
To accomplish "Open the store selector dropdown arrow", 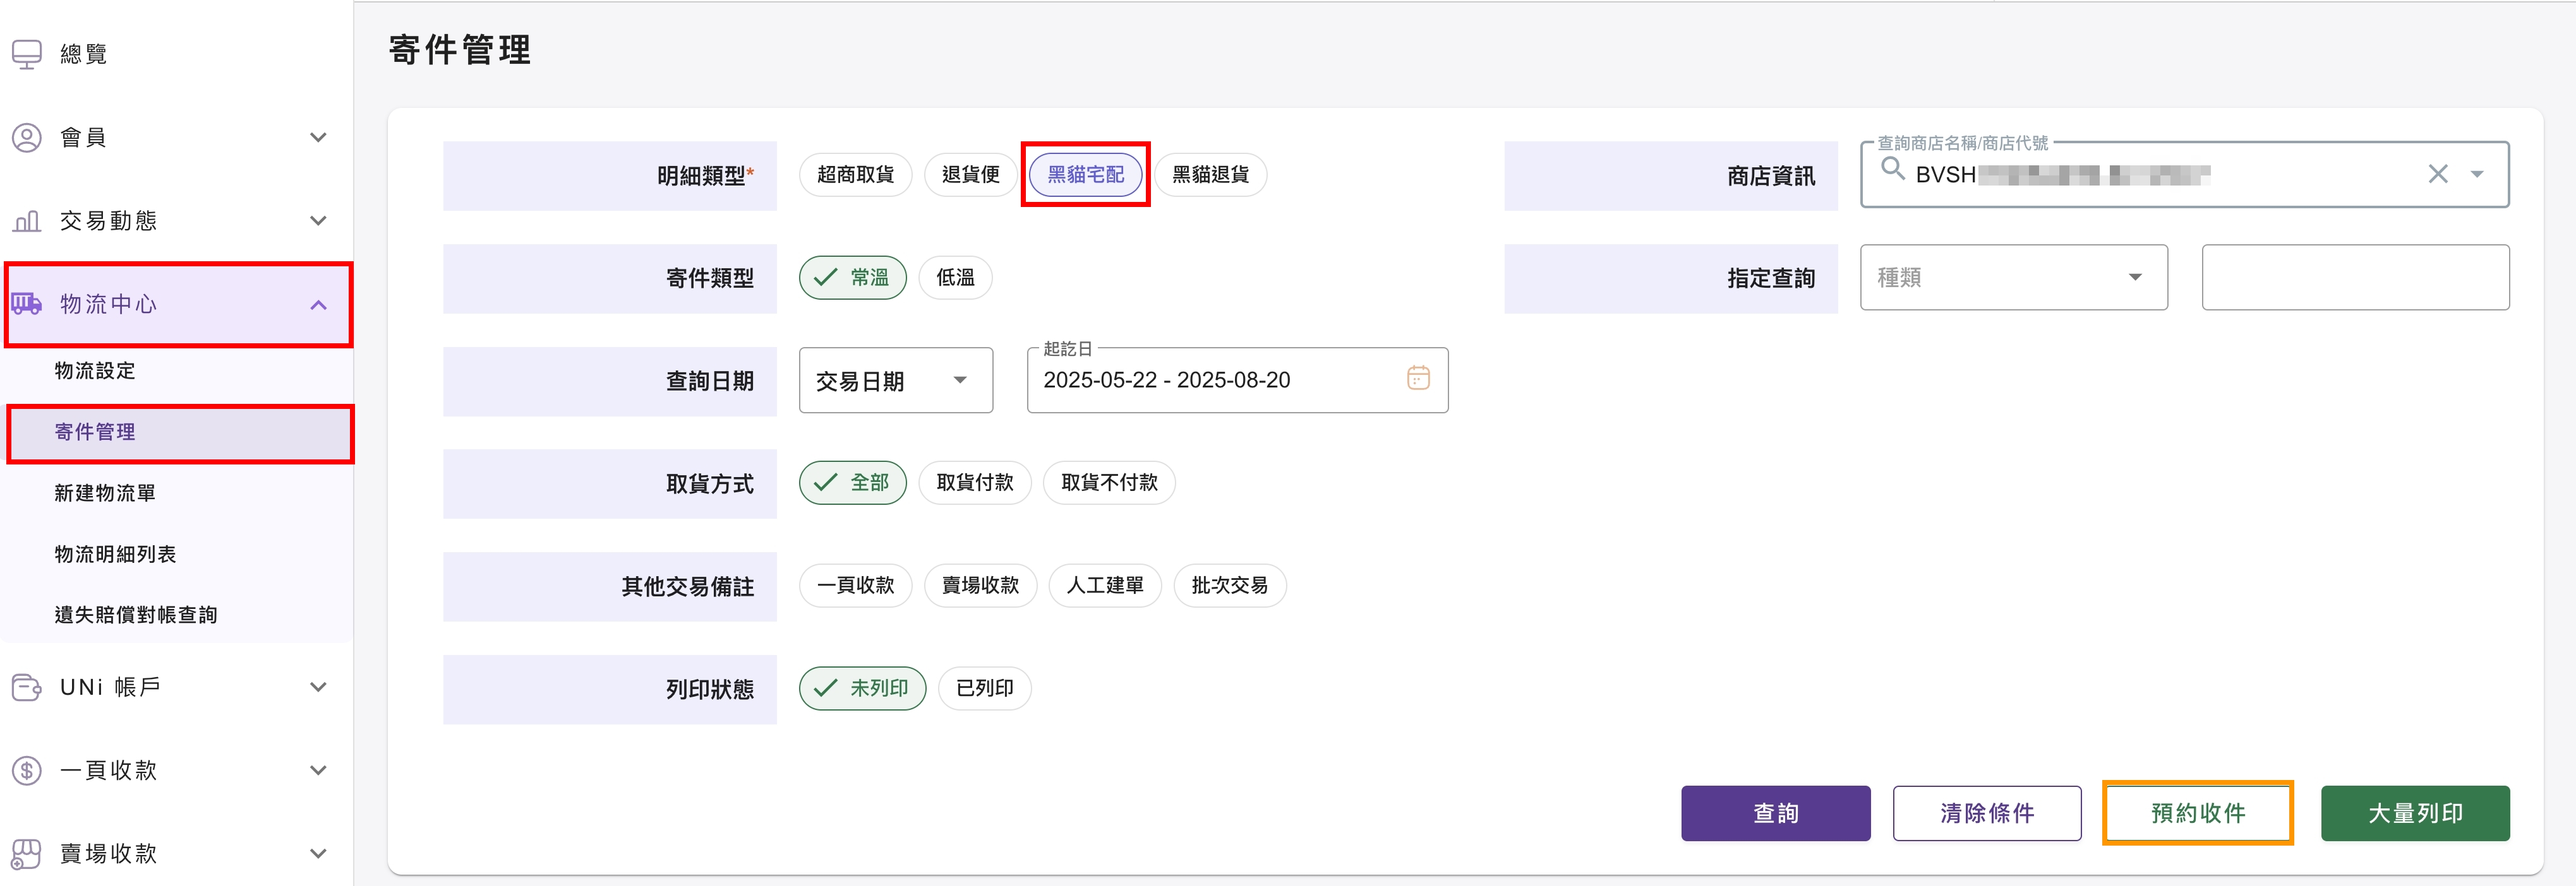I will (2477, 175).
